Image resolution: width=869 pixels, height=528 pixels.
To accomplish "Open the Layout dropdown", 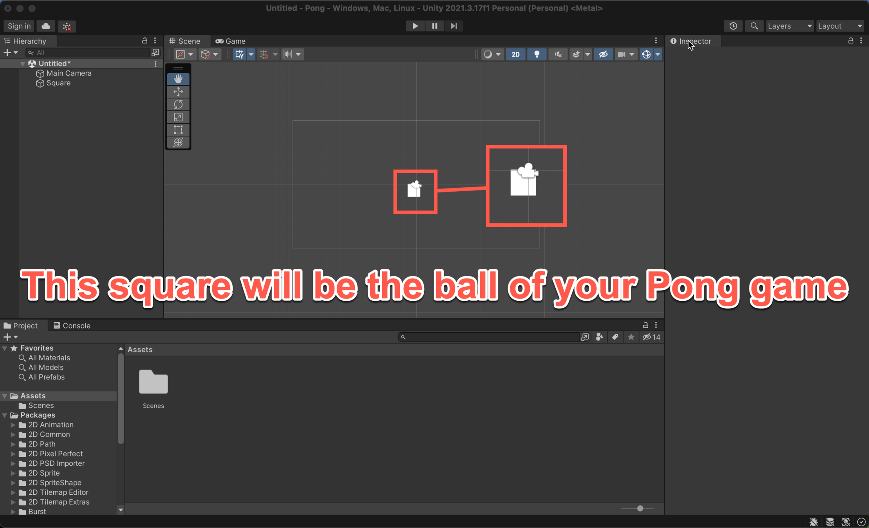I will click(840, 26).
